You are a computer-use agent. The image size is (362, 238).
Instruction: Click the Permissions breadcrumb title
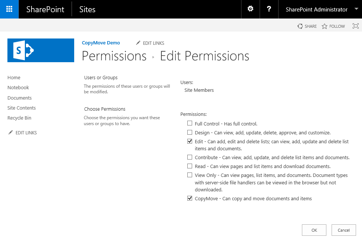pos(114,56)
